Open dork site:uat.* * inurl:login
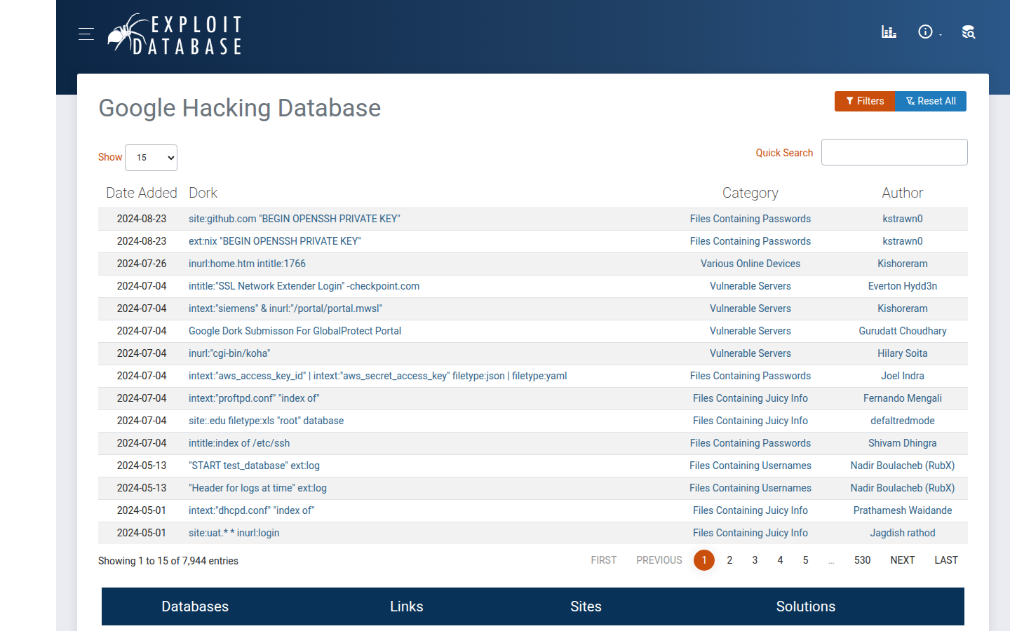Viewport: 1010px width, 631px height. pos(234,533)
